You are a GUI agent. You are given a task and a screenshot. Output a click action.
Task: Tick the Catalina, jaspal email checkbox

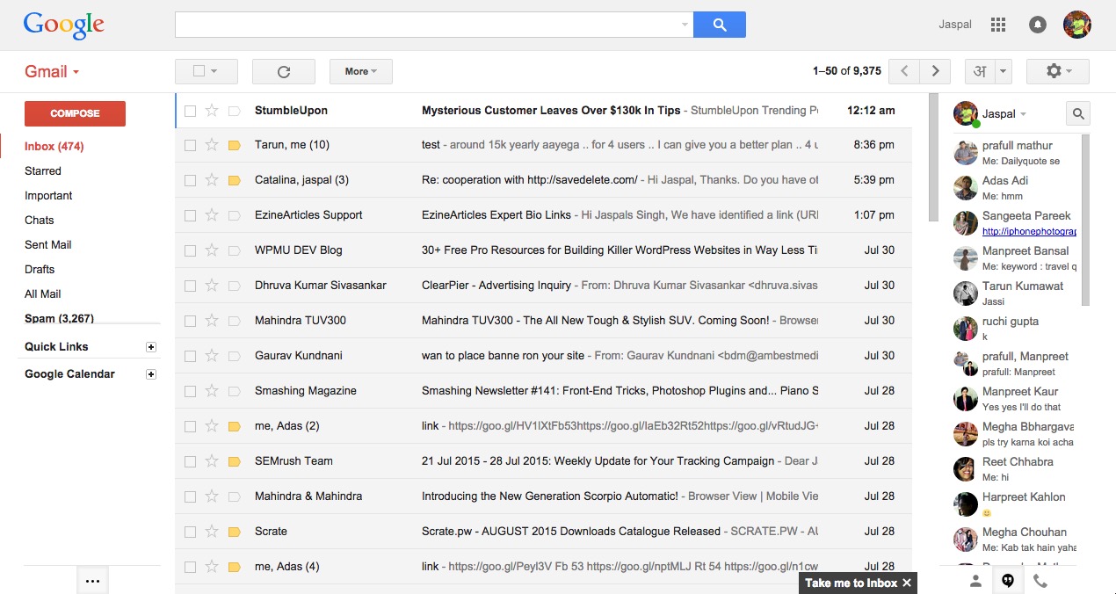[x=190, y=181]
